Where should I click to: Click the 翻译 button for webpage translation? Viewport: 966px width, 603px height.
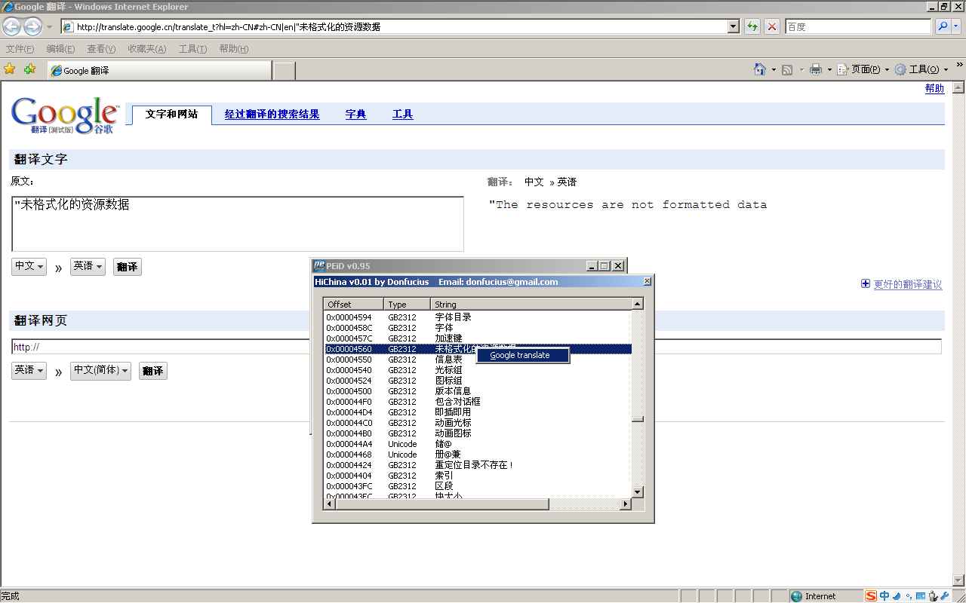click(x=152, y=371)
